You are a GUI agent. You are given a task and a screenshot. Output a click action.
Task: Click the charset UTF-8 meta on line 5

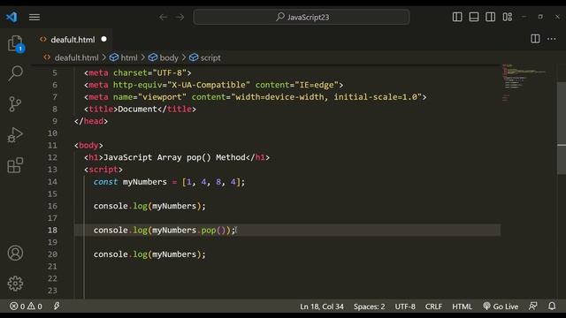coord(138,72)
